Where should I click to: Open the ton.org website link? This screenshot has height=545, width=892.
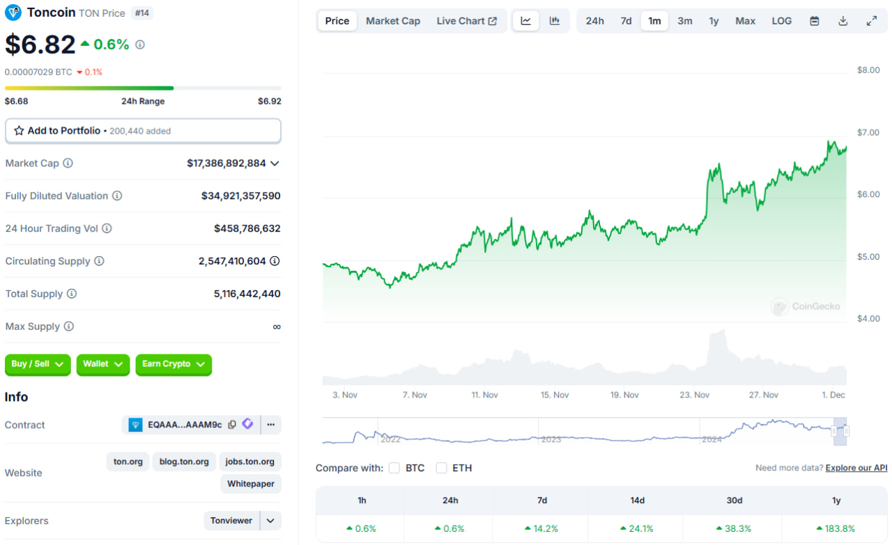pyautogui.click(x=128, y=461)
